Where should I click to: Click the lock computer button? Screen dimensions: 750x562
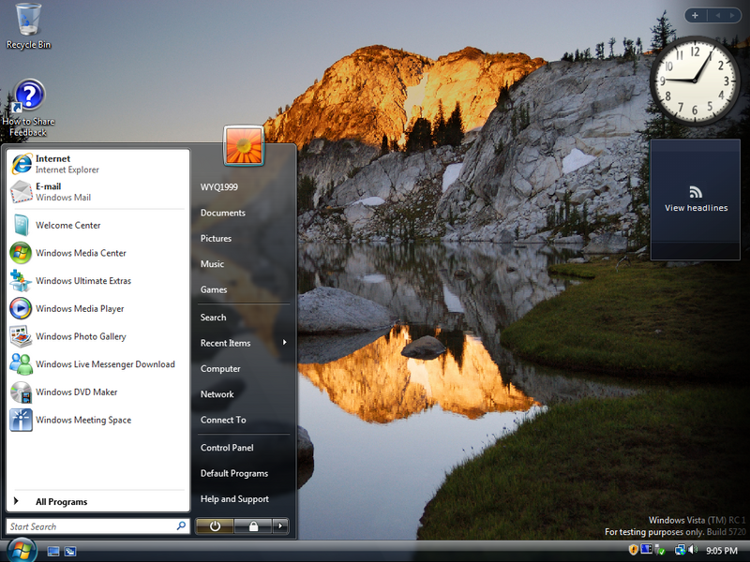coord(252,526)
